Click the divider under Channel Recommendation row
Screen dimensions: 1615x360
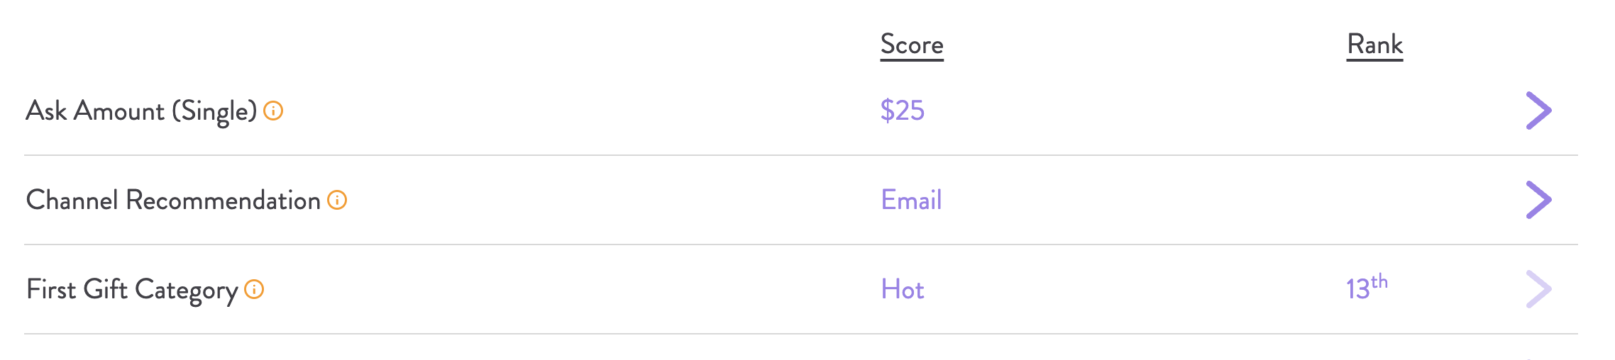(x=800, y=244)
